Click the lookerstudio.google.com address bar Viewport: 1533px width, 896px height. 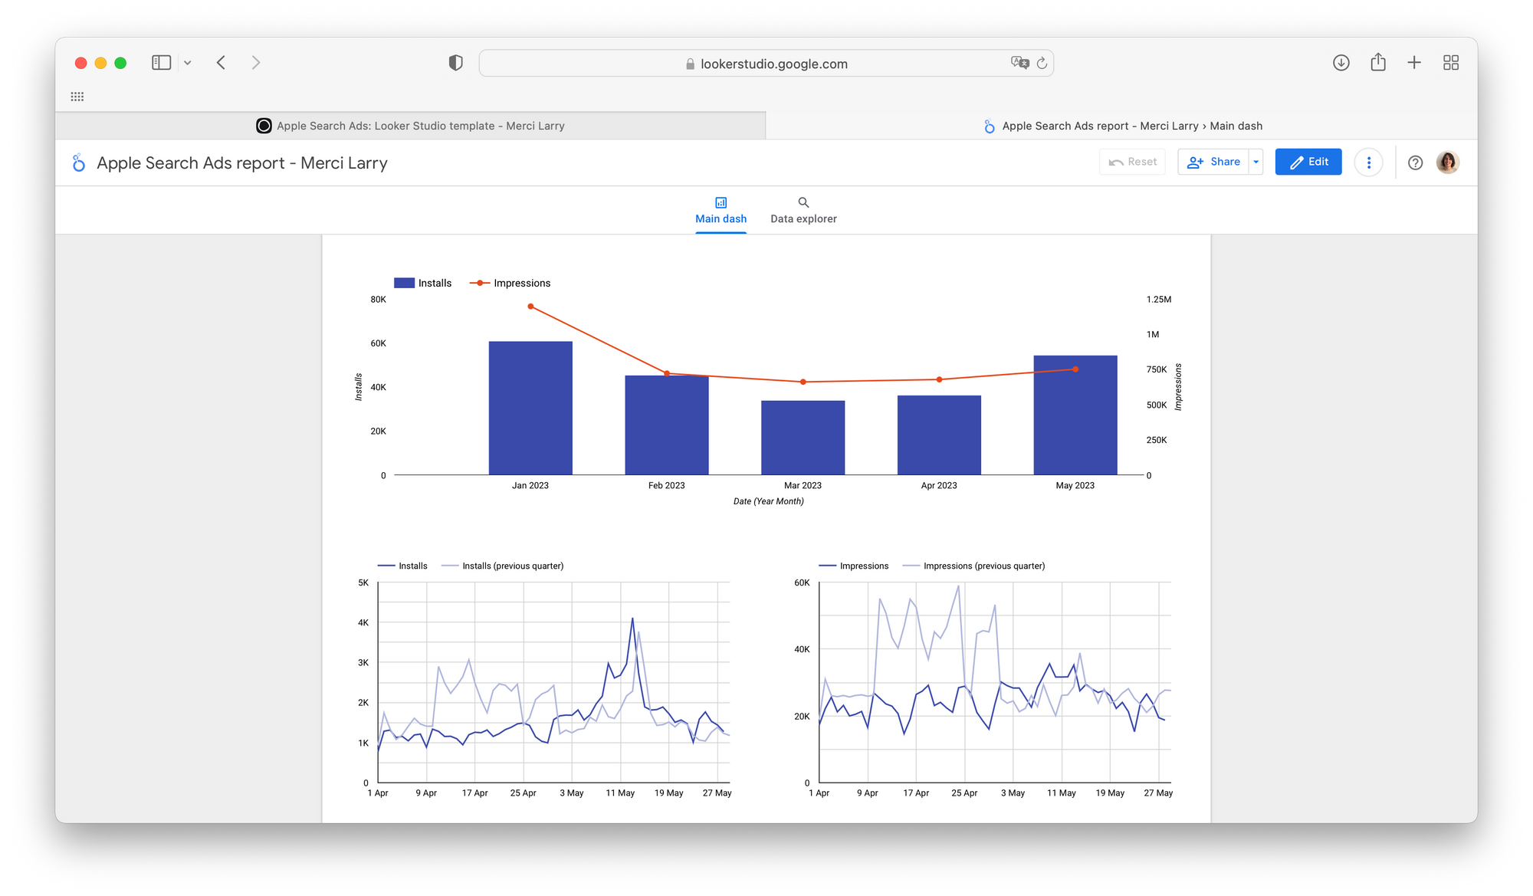tap(766, 64)
